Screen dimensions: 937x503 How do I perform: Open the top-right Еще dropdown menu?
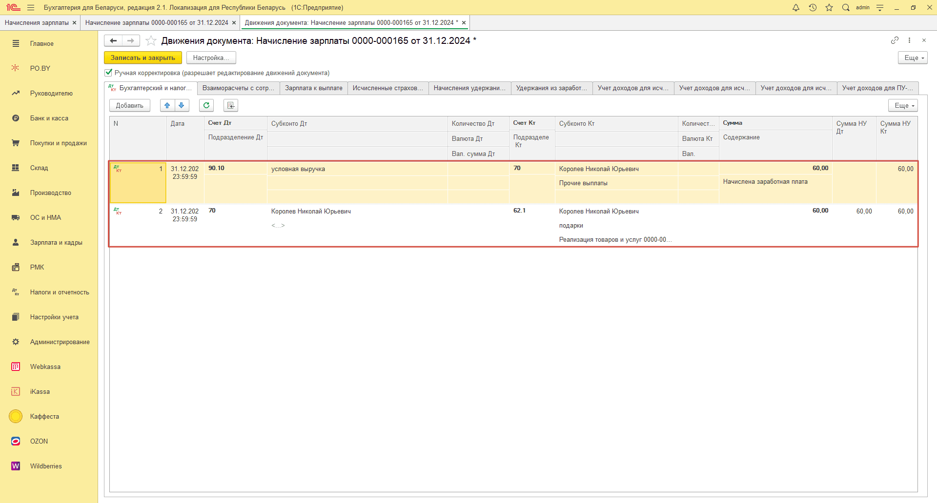(x=912, y=58)
